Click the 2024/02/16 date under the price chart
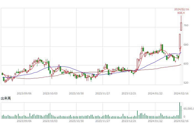This screenshot has width=194, height=123. [x=181, y=93]
